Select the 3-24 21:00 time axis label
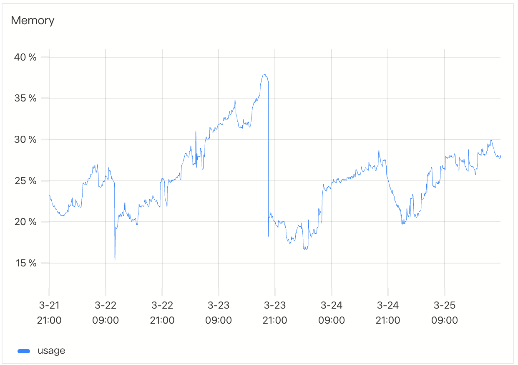518x365 pixels. click(388, 313)
